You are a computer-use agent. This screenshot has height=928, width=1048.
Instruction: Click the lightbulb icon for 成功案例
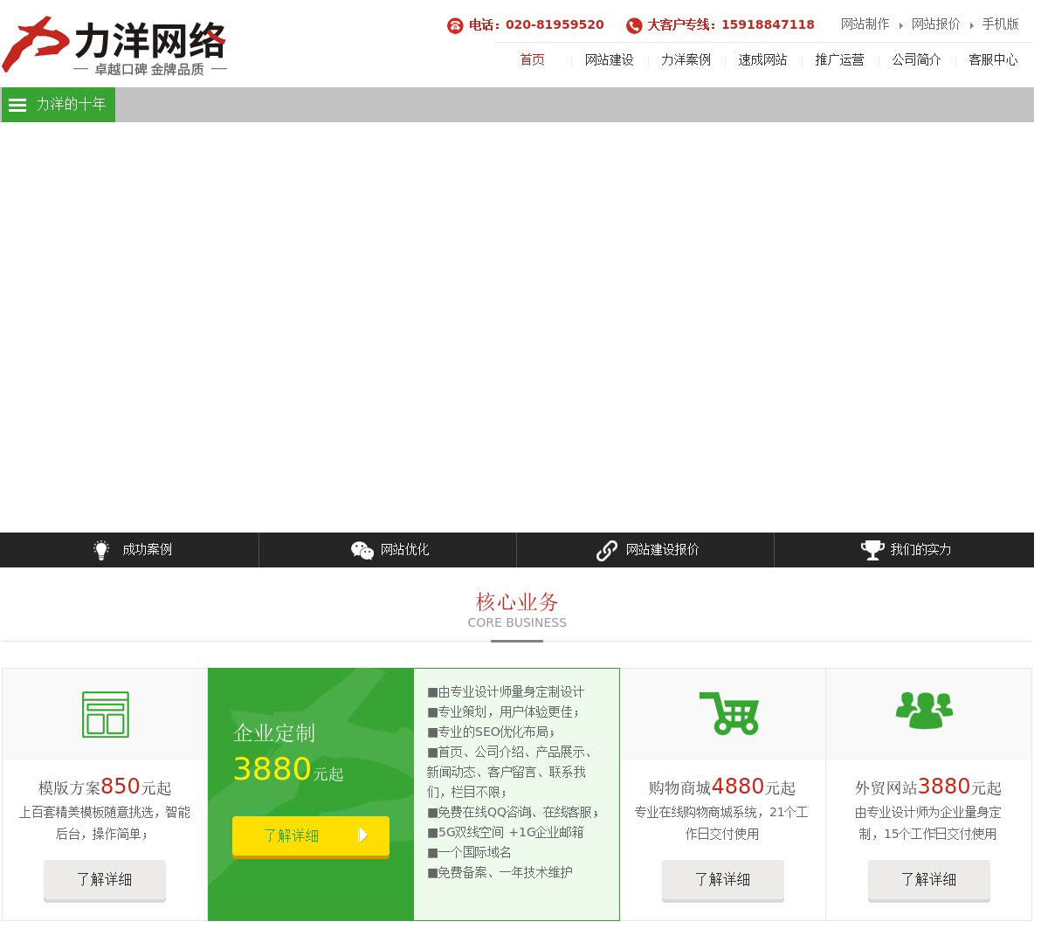(x=101, y=550)
